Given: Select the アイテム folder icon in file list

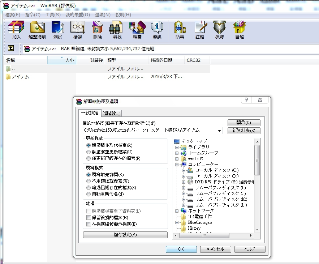Looking at the screenshot, I should 8,77.
